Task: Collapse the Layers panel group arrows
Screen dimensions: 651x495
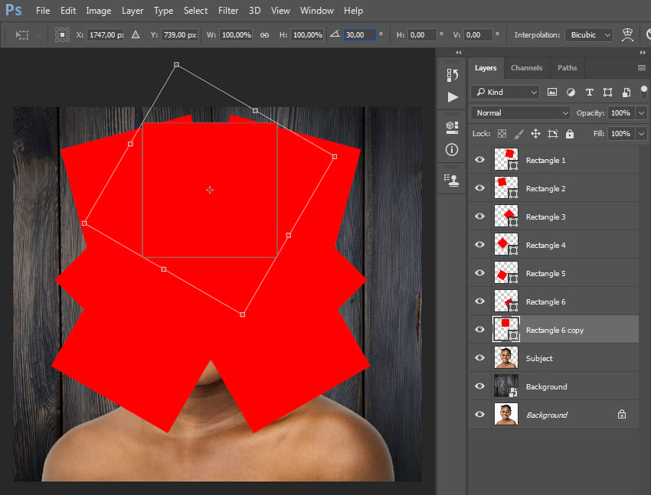Action: (x=643, y=52)
